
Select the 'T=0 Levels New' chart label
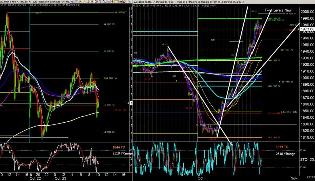[x=278, y=10]
